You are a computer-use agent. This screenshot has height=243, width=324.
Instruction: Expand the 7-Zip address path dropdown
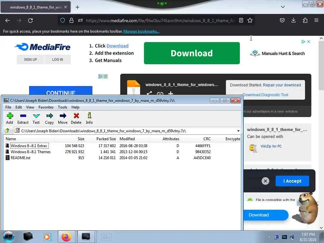238,131
